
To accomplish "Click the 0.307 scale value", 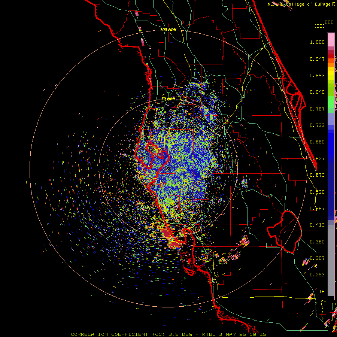I will click(x=317, y=258).
